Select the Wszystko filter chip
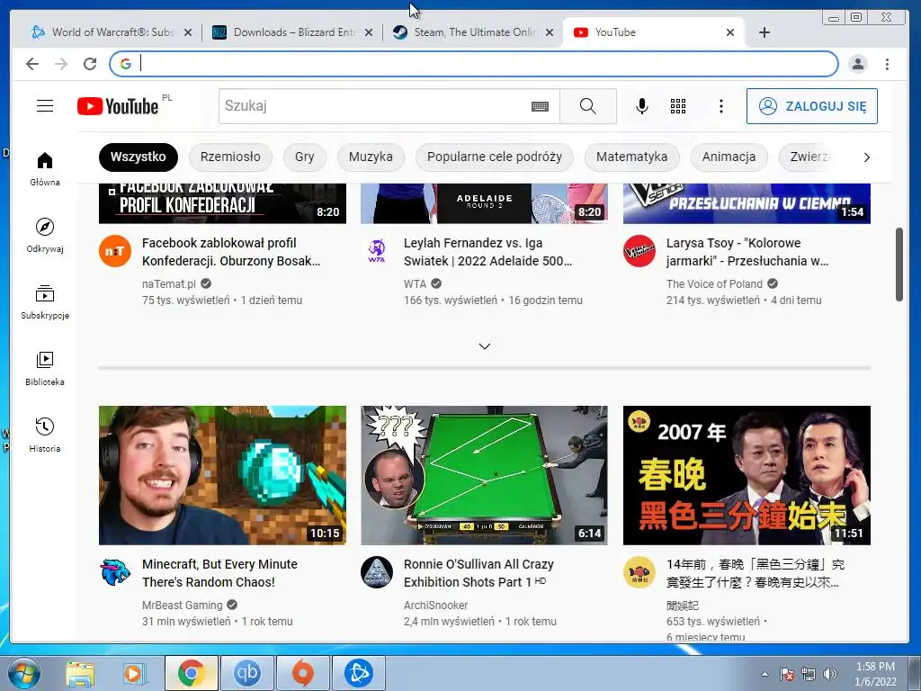 [138, 157]
